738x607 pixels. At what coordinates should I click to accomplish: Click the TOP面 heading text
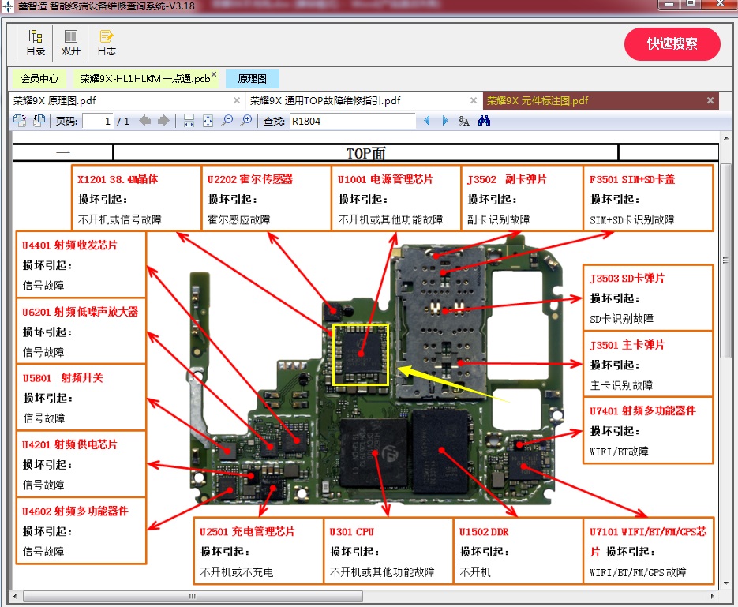tap(366, 153)
